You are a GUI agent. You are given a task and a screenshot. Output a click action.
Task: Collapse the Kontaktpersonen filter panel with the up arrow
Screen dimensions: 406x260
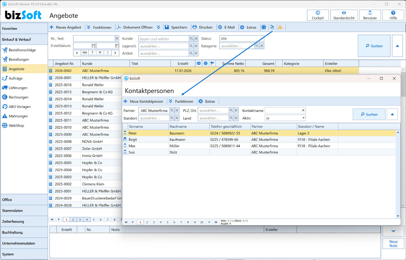coord(392,114)
